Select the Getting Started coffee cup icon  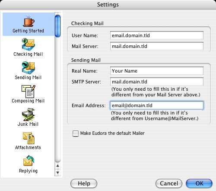pos(29,21)
